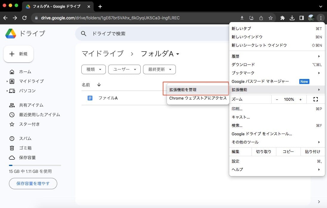Click the profile avatar icon
327x208 pixels.
311,18
